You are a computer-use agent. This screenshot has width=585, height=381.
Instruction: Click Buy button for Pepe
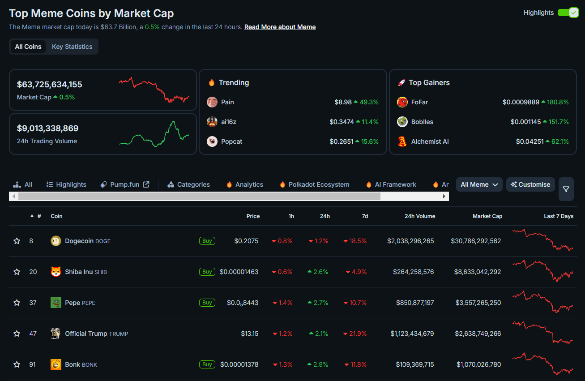point(207,303)
